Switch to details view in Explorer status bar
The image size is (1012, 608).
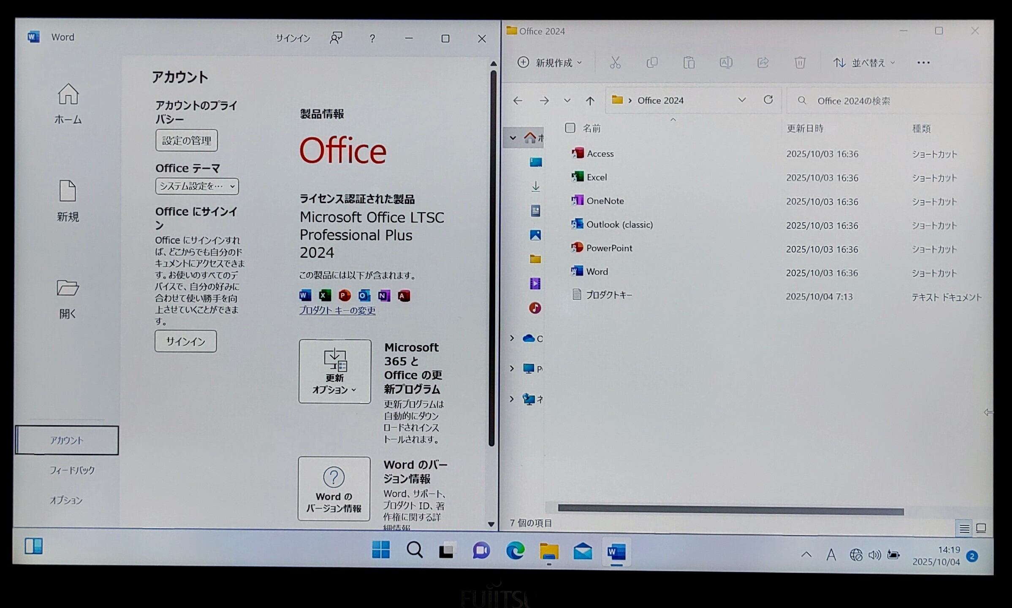(x=964, y=528)
